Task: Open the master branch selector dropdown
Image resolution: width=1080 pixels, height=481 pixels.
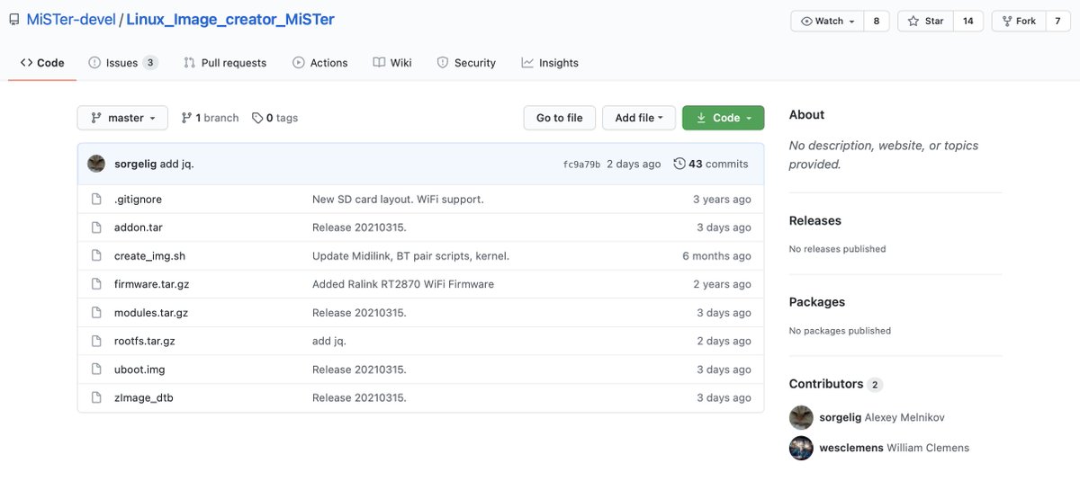Action: pyautogui.click(x=122, y=118)
